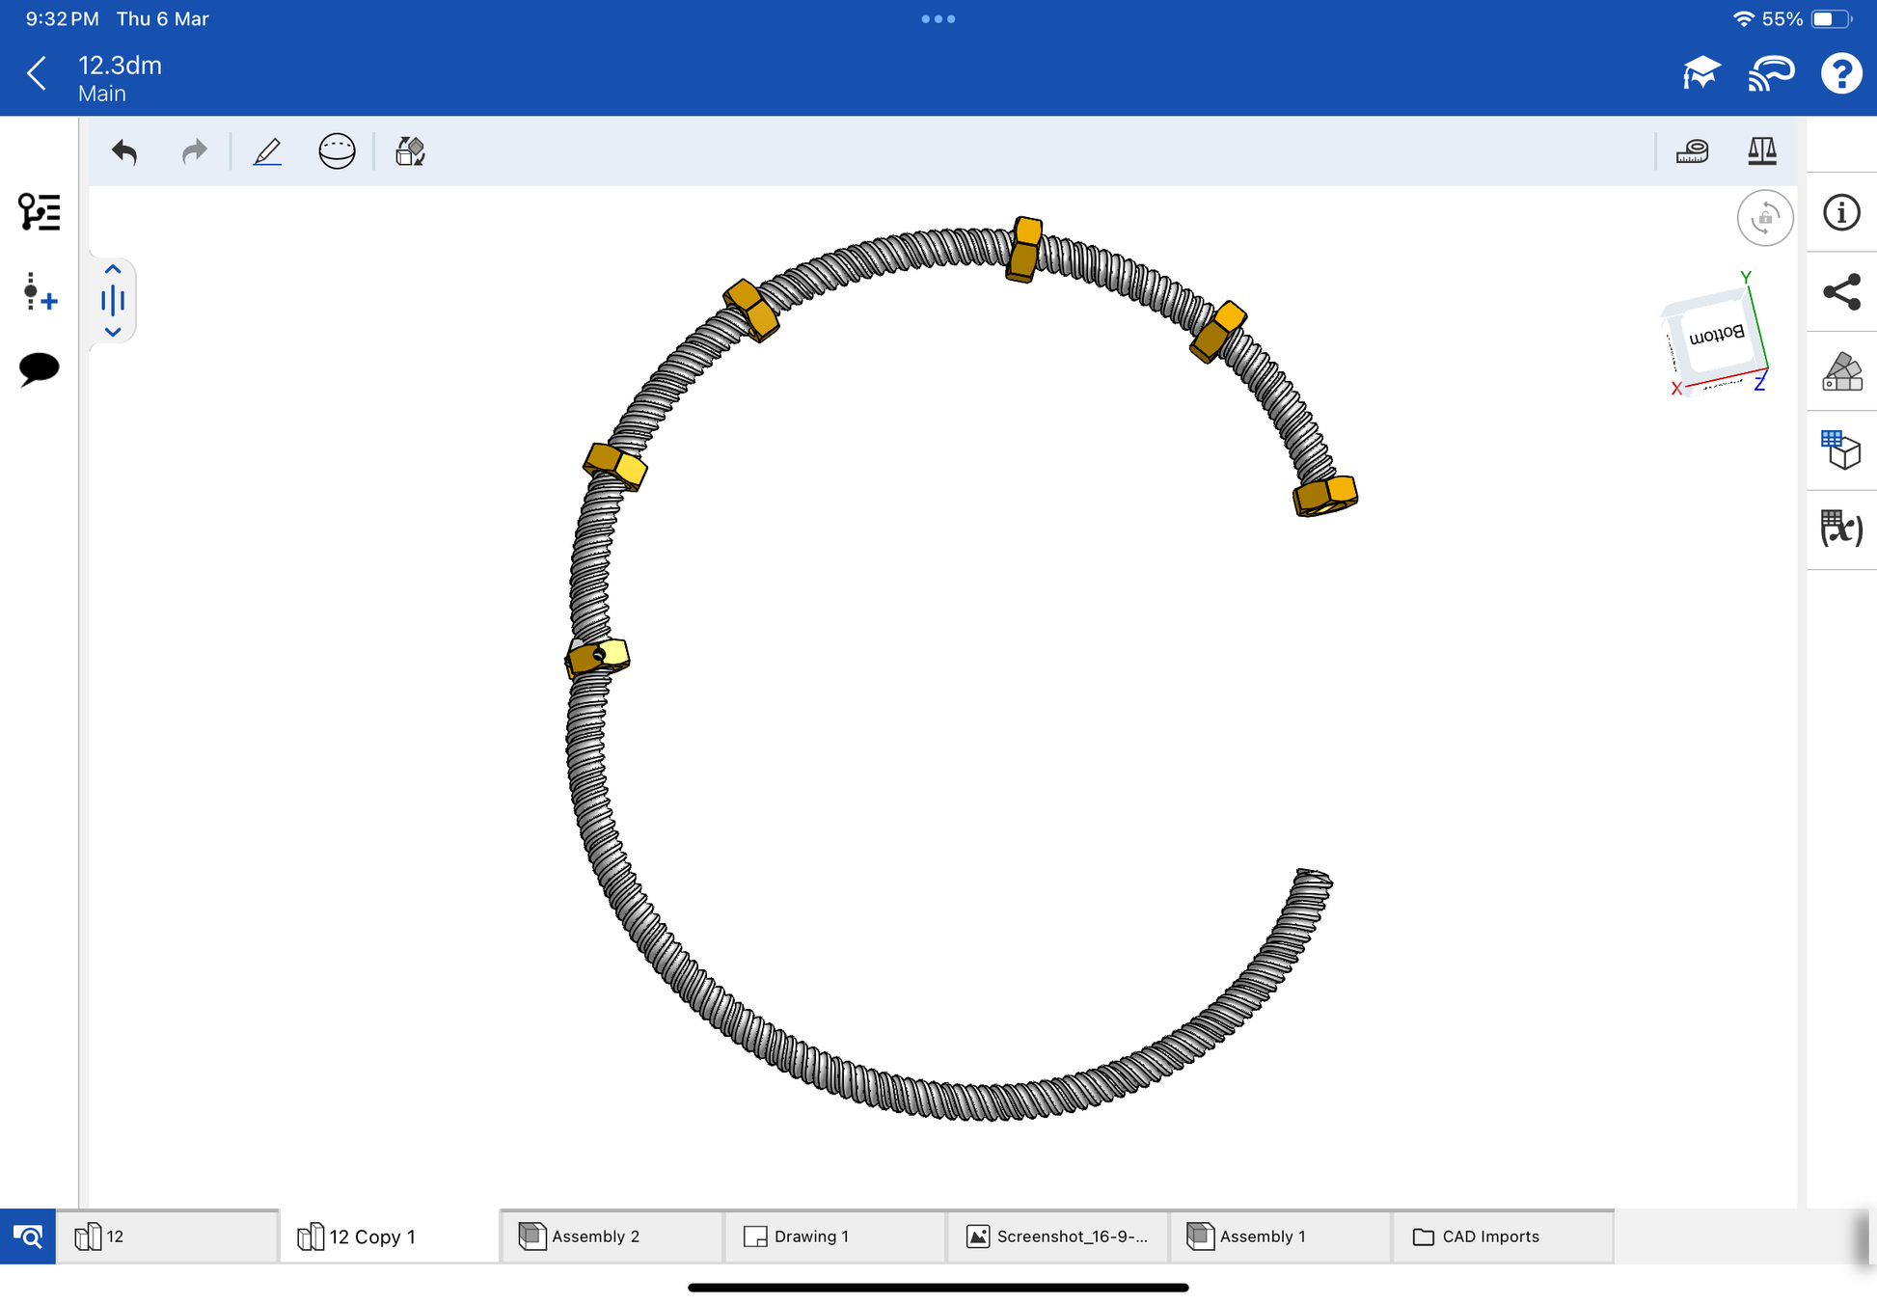The image size is (1877, 1304).
Task: Select the sketch pencil tool
Action: [x=267, y=151]
